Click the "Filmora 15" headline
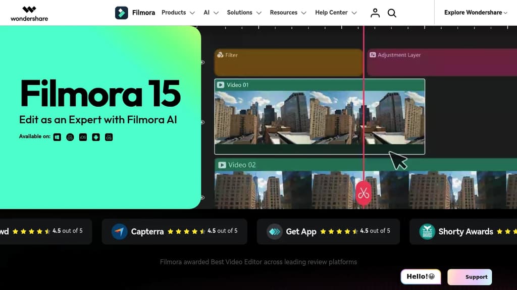This screenshot has width=517, height=290. [100, 93]
